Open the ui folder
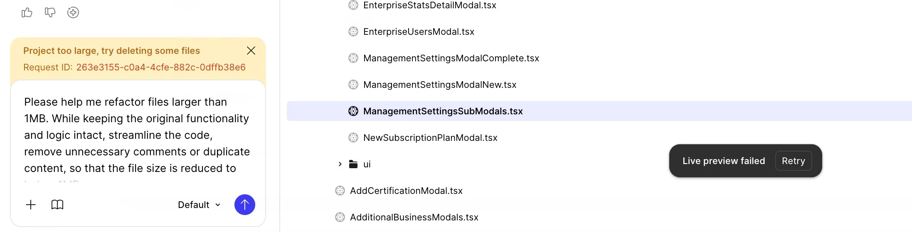Viewport: 912px width, 232px height. click(x=367, y=164)
